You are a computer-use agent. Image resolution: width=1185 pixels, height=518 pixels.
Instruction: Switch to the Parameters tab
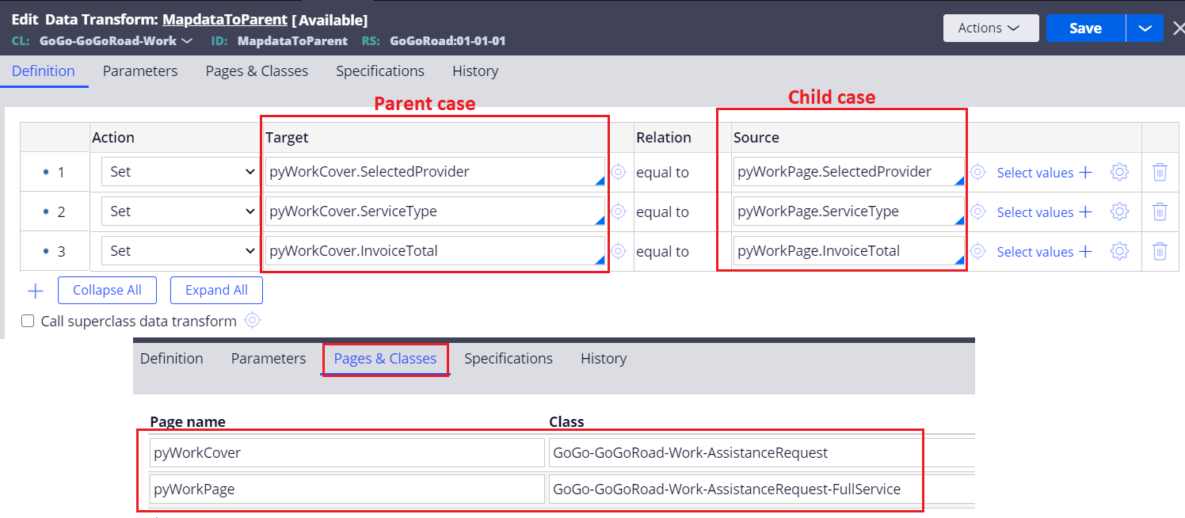[140, 70]
